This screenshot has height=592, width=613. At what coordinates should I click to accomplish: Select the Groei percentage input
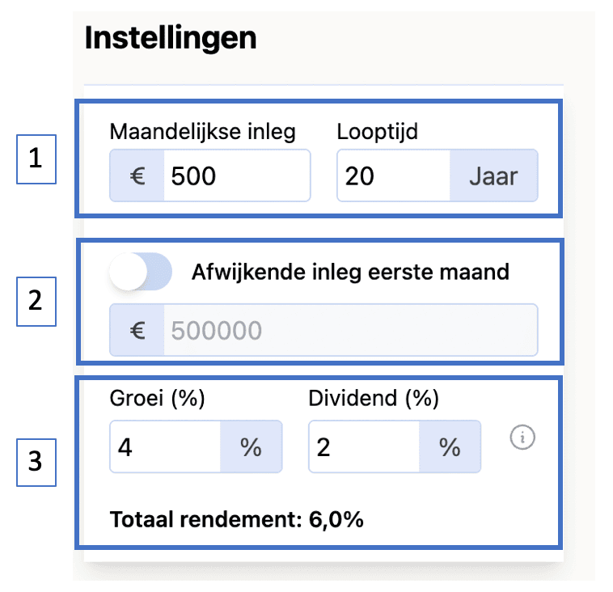pos(166,446)
